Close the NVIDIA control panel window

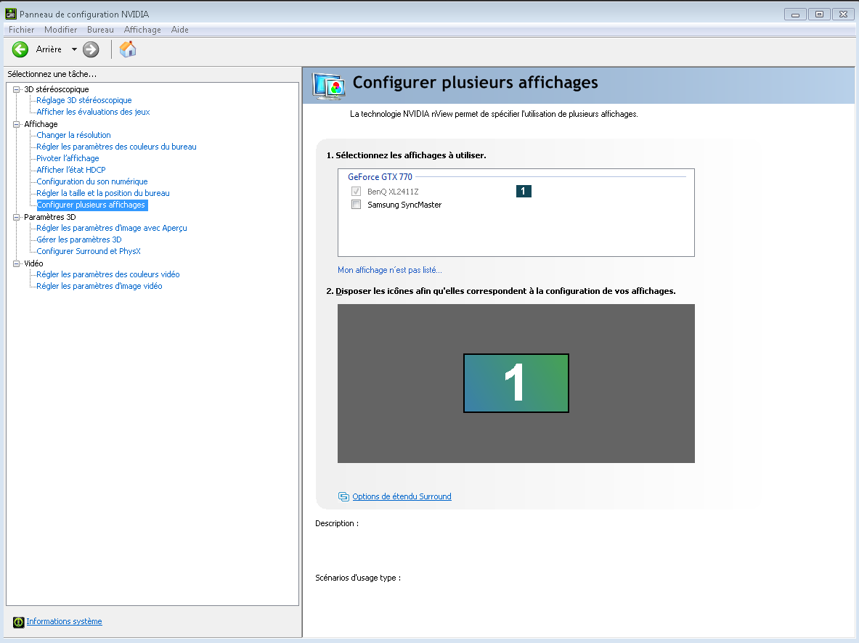[843, 15]
